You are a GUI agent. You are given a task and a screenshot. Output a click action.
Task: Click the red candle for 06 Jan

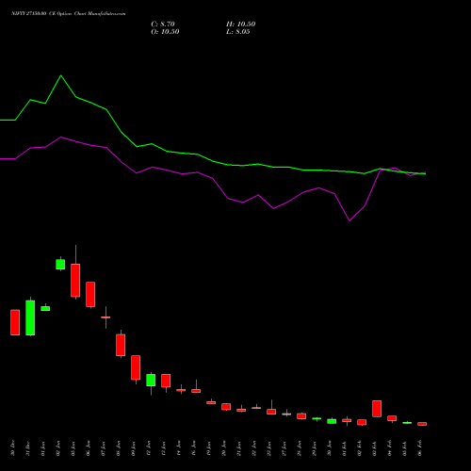coord(90,294)
